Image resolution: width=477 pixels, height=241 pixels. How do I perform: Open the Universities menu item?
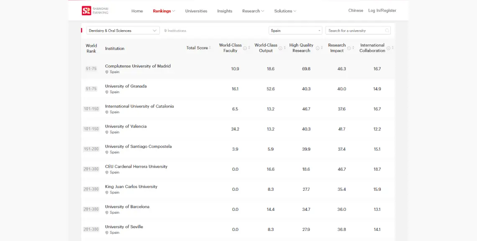pyautogui.click(x=196, y=11)
